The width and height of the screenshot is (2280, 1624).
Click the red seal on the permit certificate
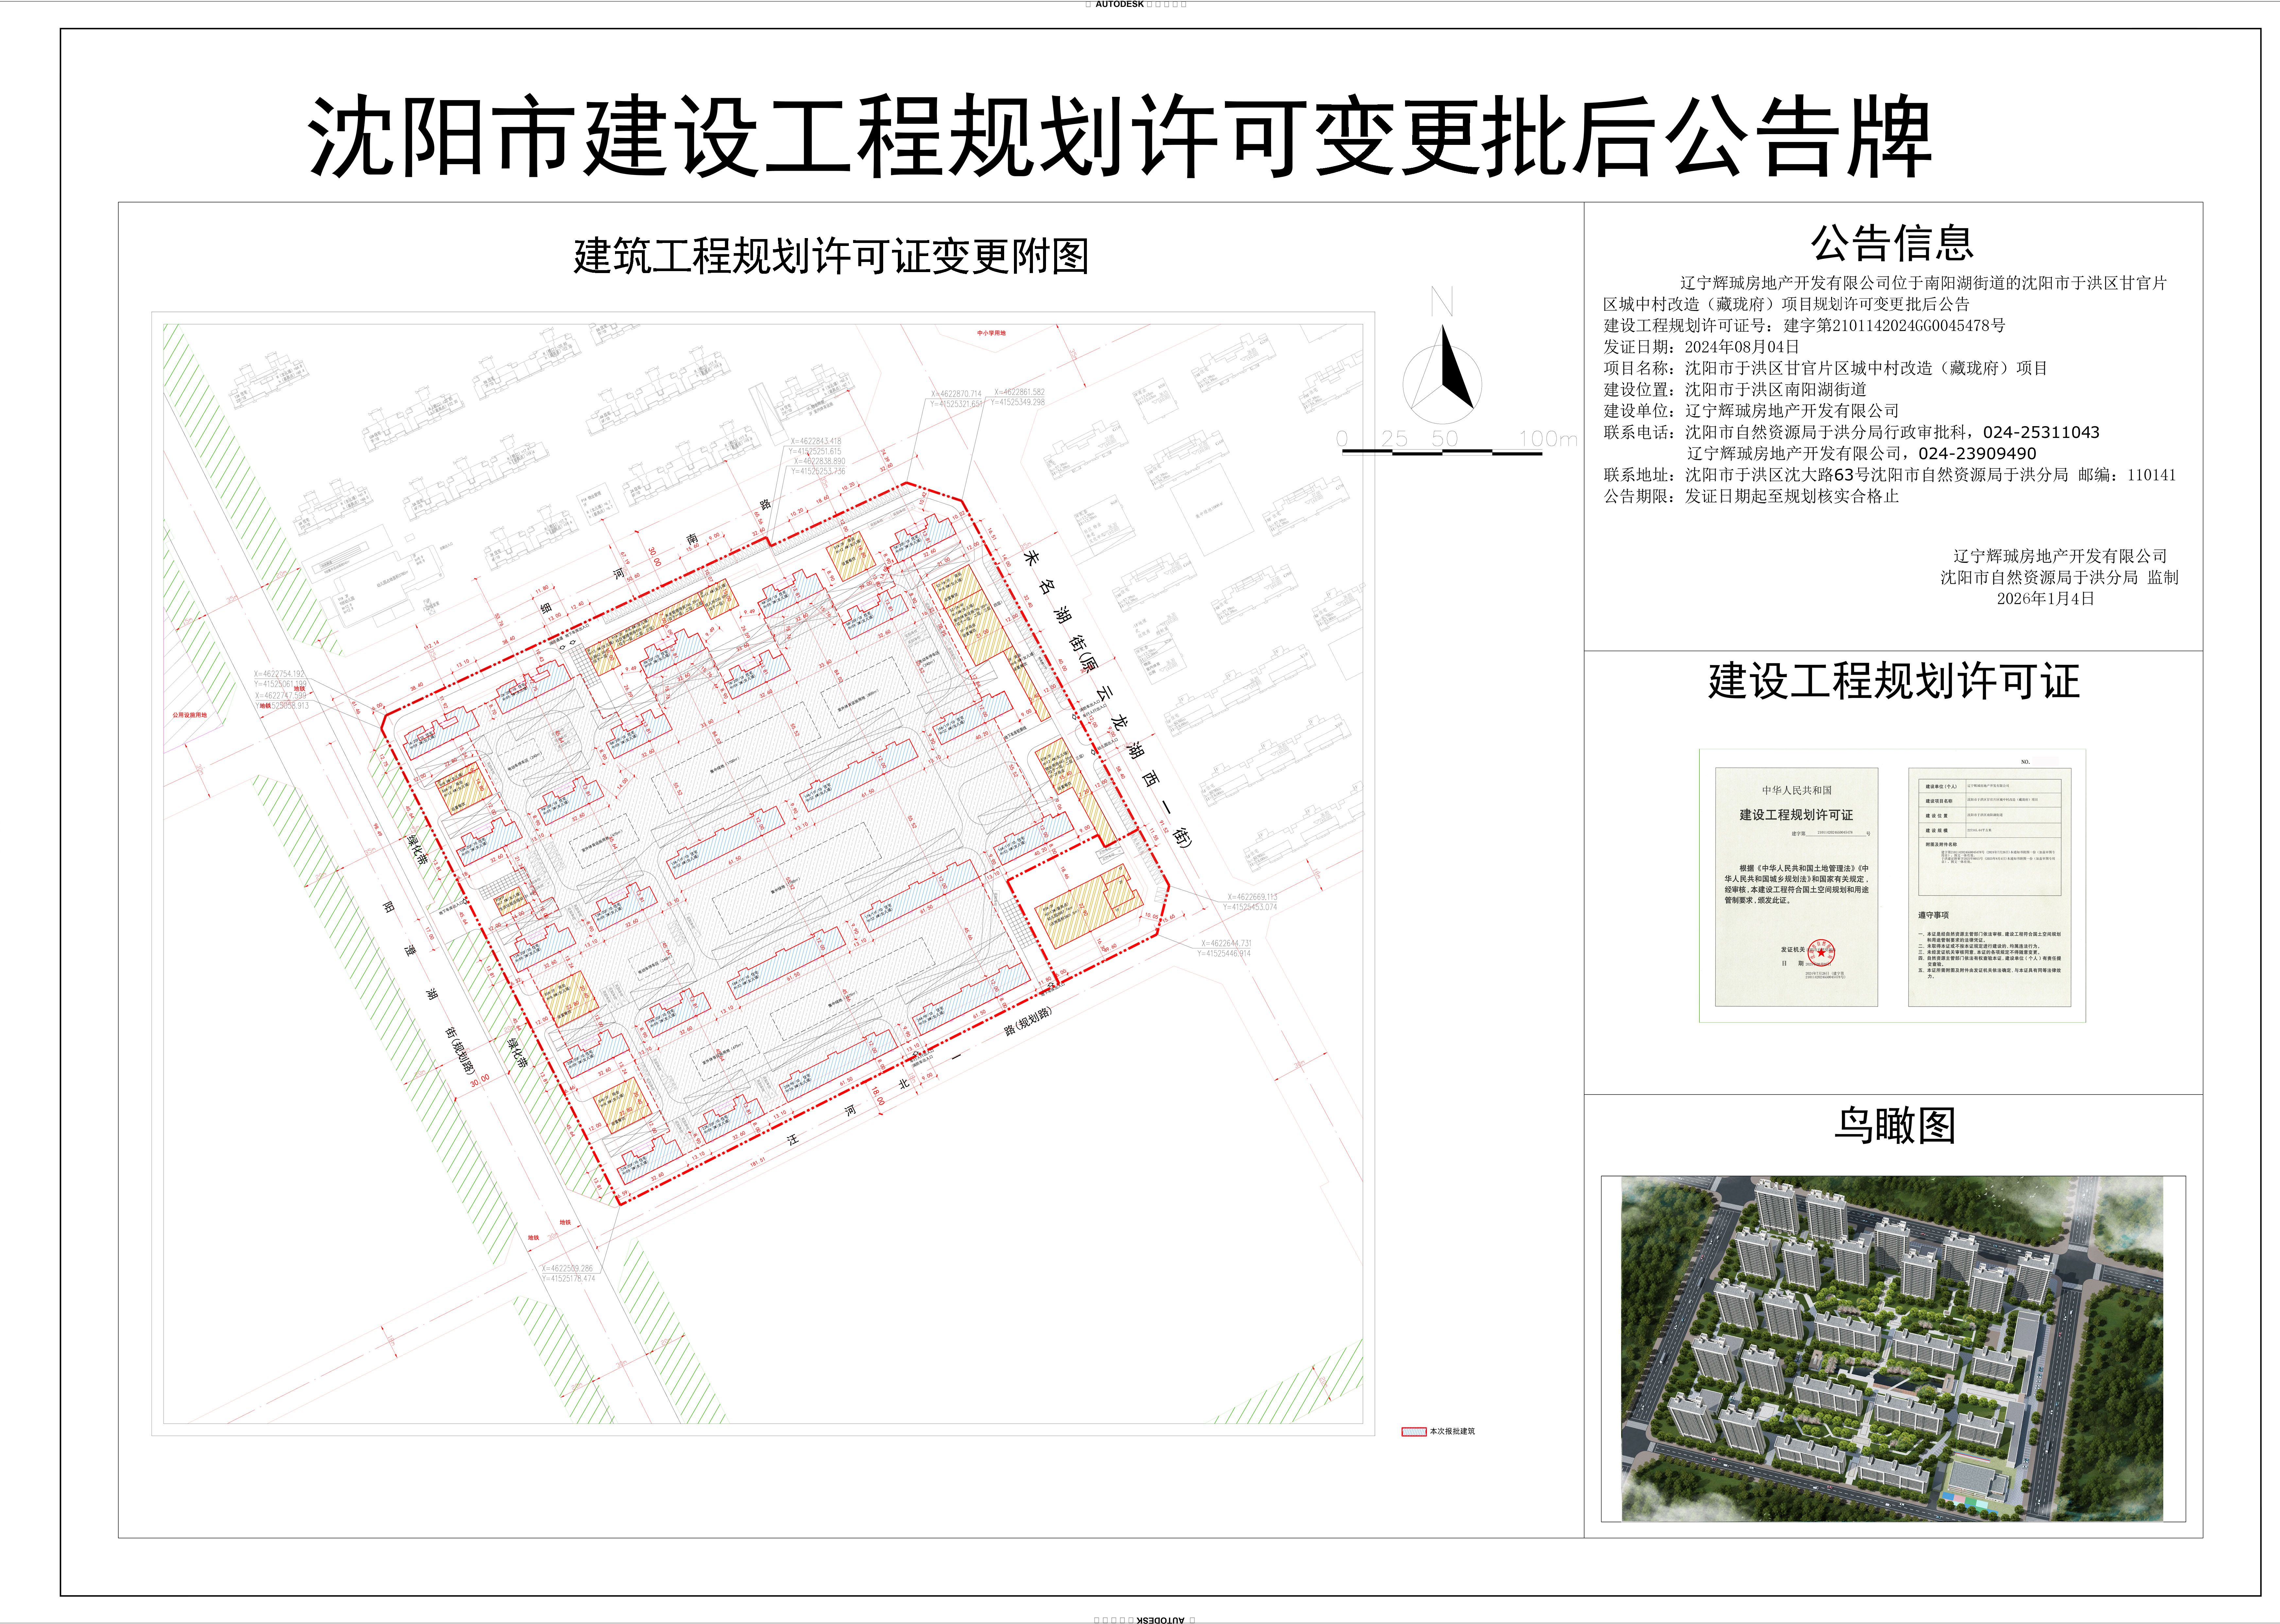tap(1821, 953)
